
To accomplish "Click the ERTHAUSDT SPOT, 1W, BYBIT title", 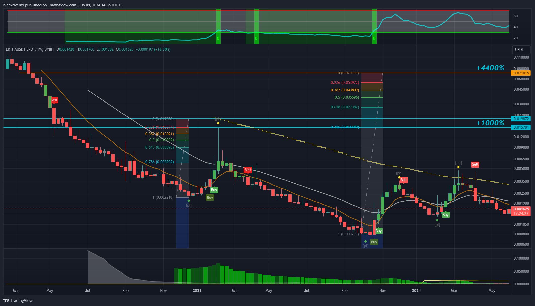I will click(30, 49).
